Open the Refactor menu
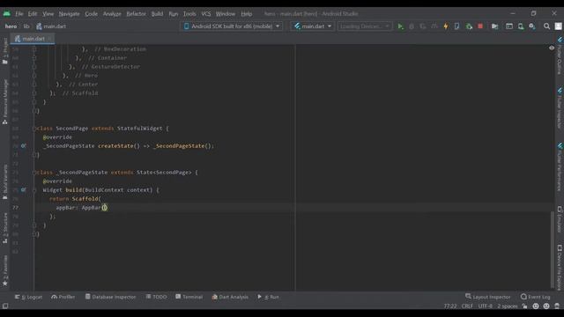 (x=136, y=14)
